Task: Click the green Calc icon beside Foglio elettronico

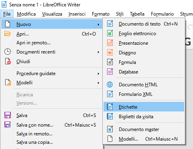Action: pyautogui.click(x=110, y=34)
